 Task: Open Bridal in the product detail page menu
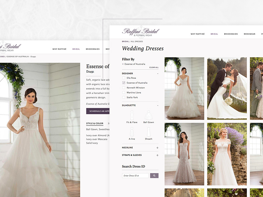click(x=76, y=49)
